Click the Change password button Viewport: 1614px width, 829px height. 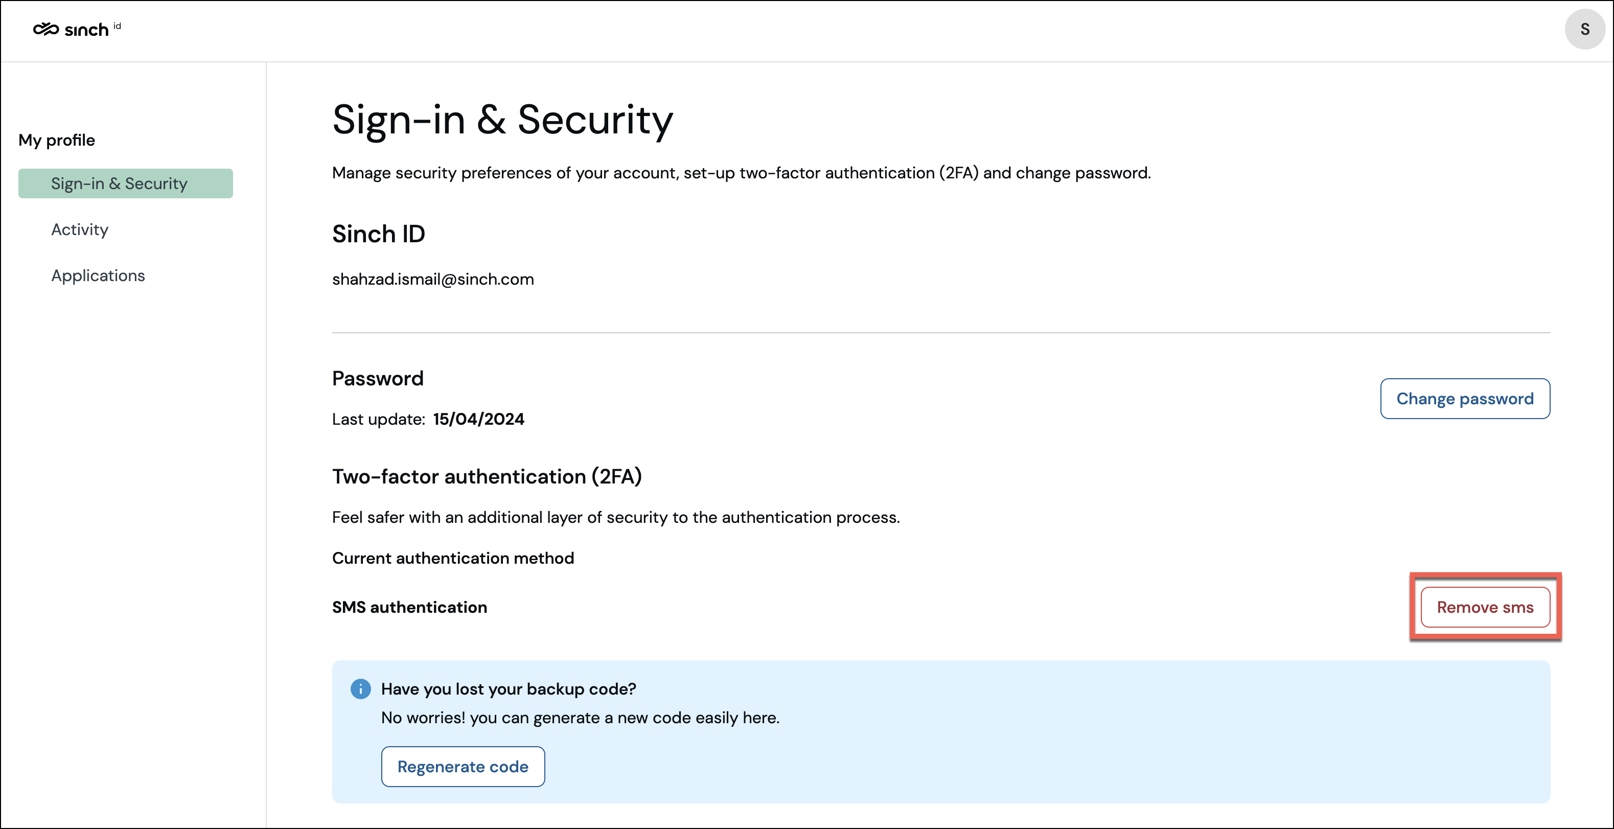tap(1464, 399)
